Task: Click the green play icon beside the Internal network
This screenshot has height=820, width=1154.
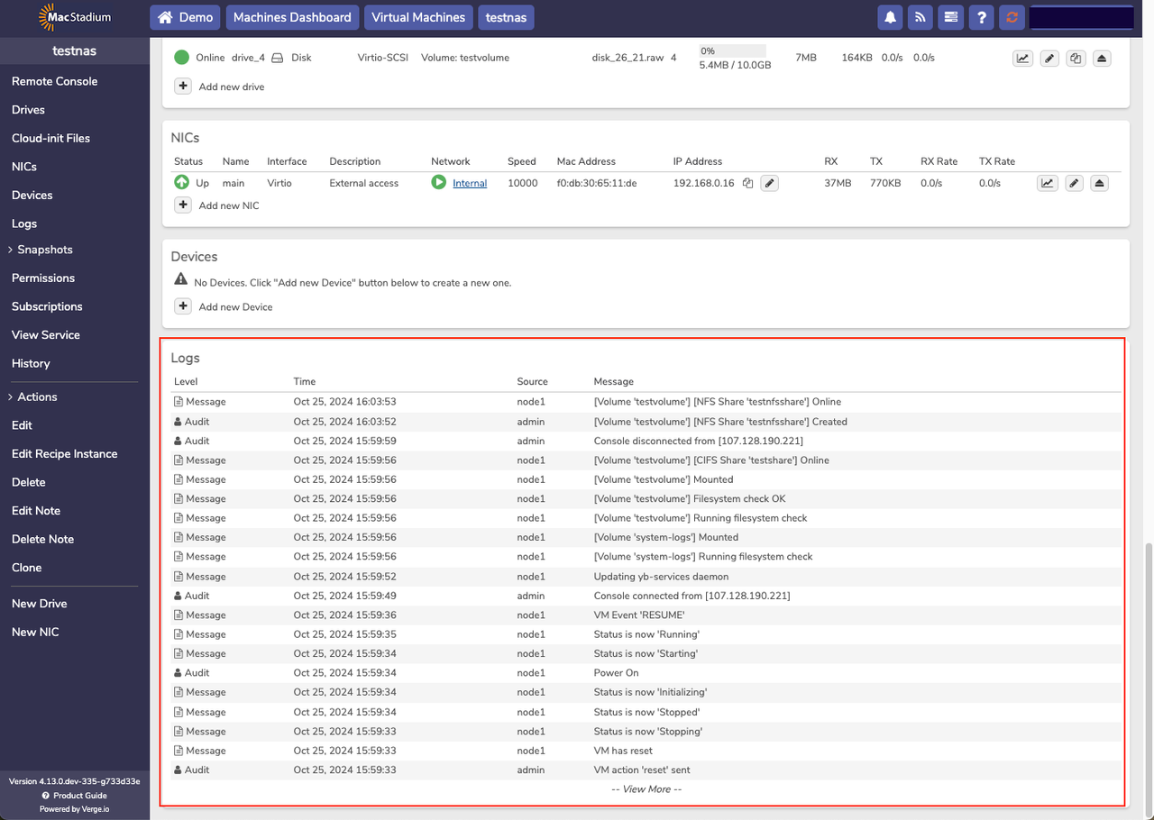Action: tap(438, 183)
